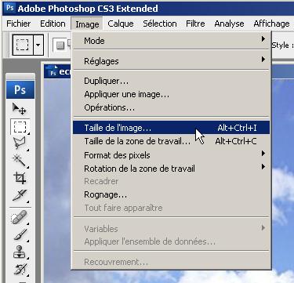Select the Spot Healing Brush tool
Image resolution: width=294 pixels, height=283 pixels.
point(20,217)
